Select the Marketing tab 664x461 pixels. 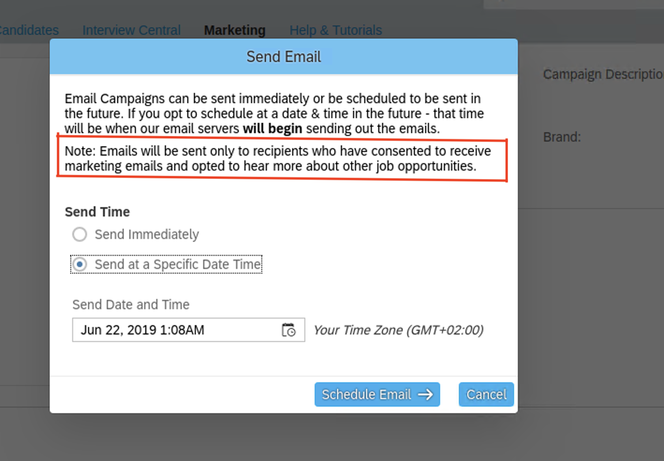point(235,30)
